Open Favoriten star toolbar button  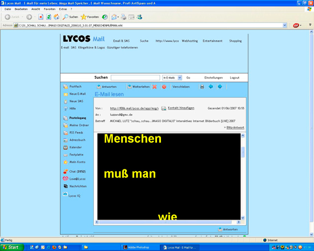[90, 17]
